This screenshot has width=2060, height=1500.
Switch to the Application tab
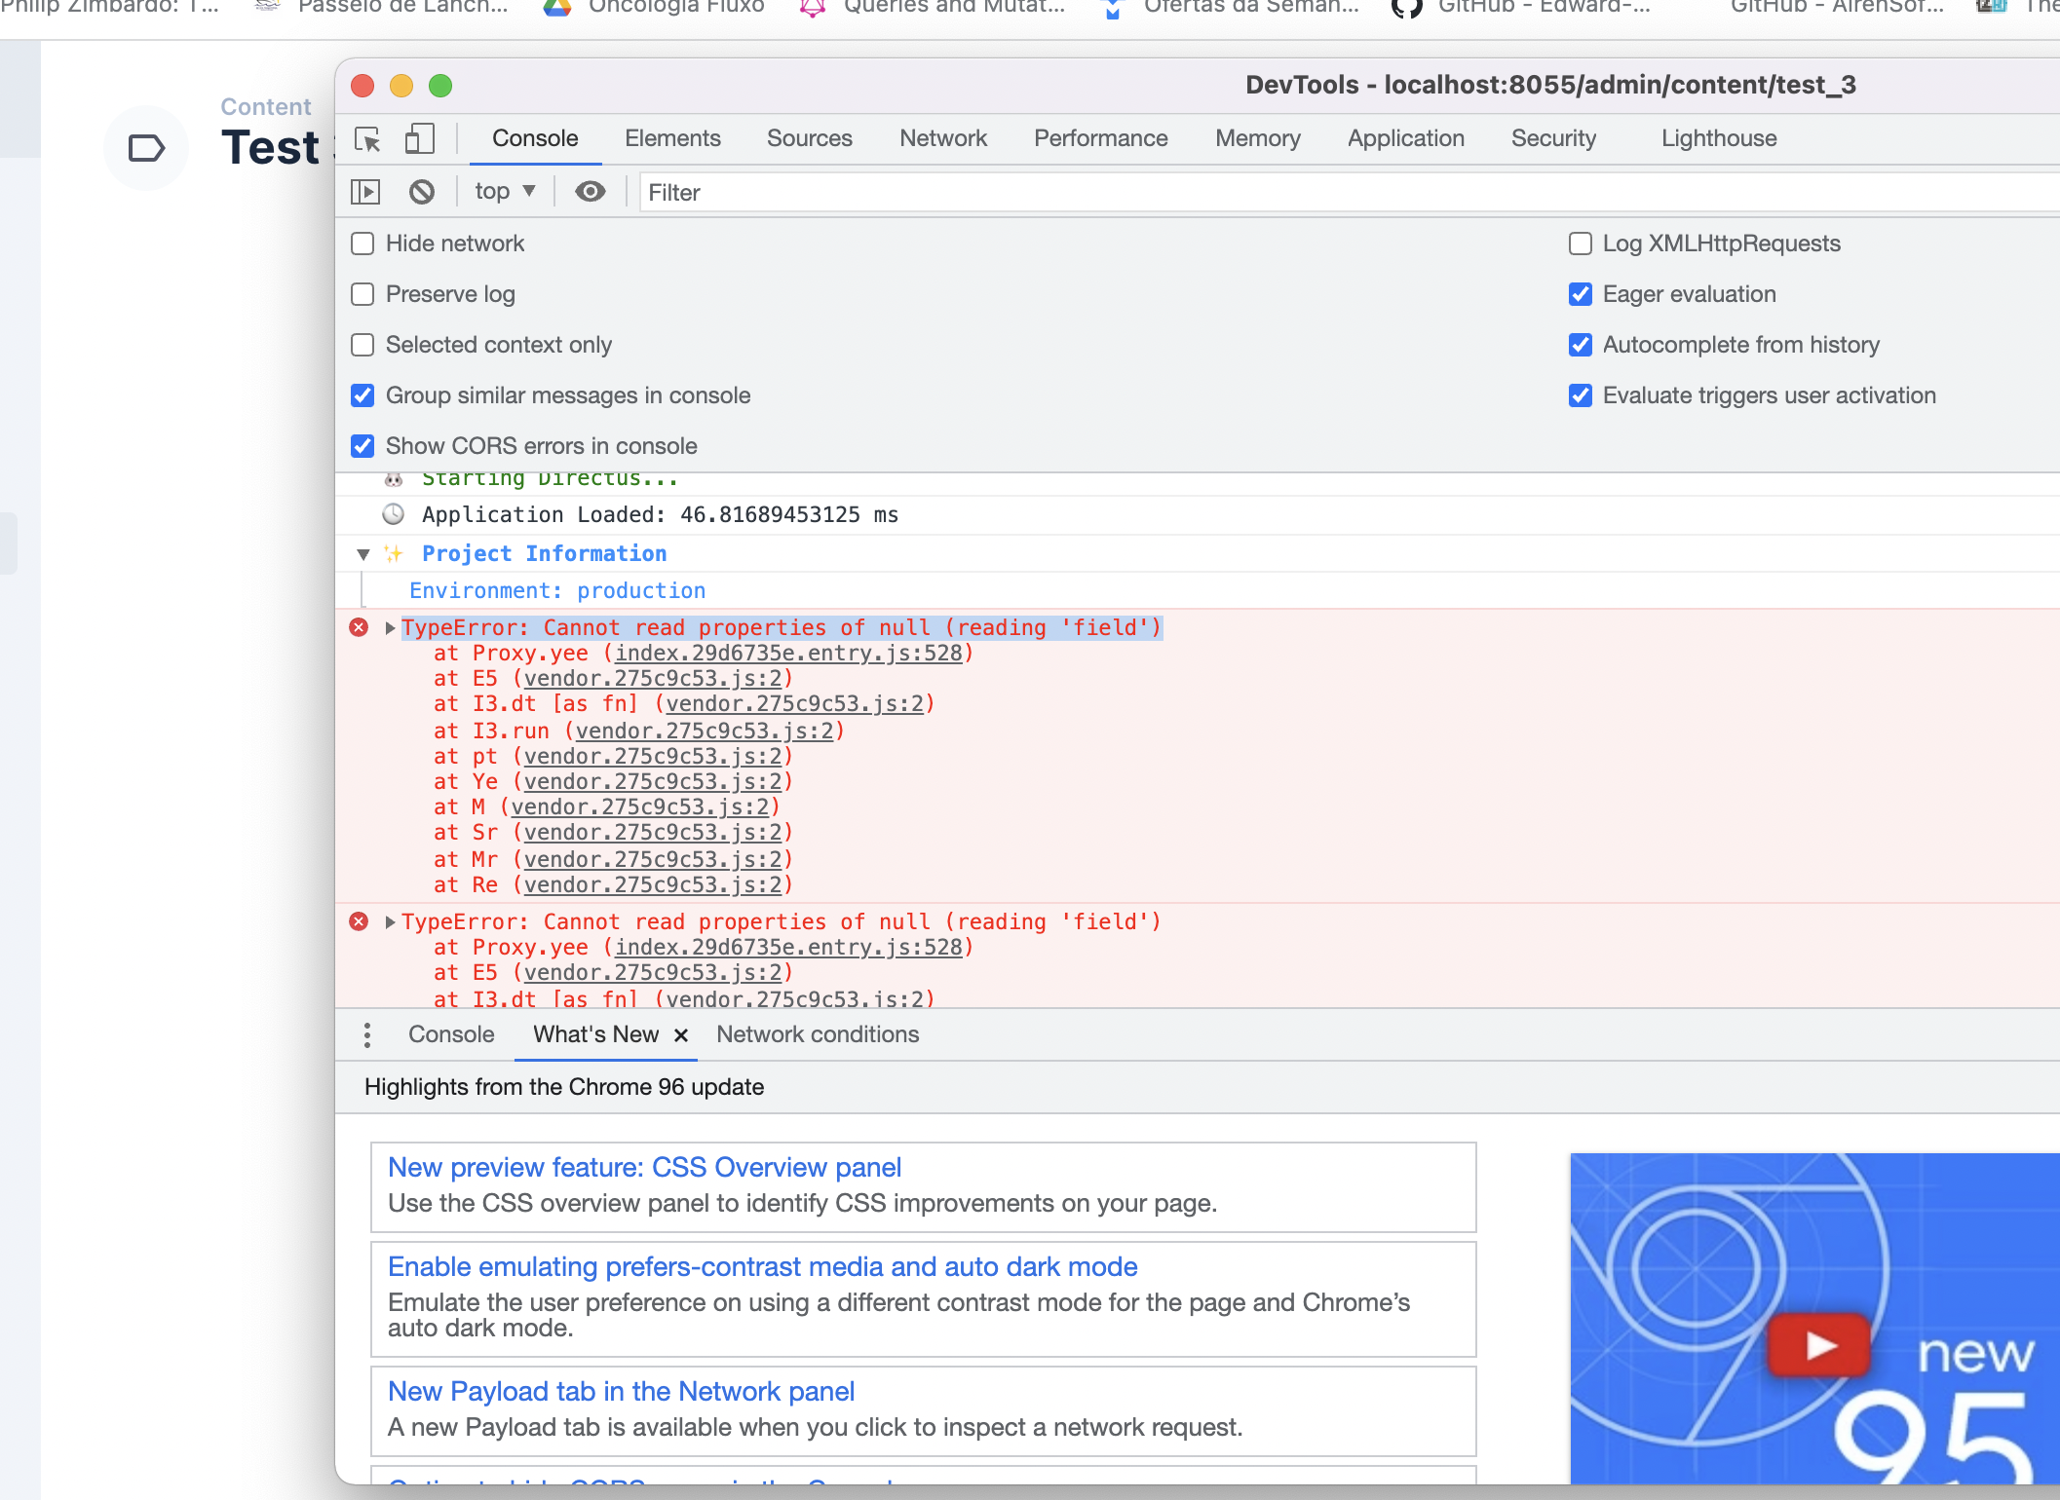coord(1406,138)
